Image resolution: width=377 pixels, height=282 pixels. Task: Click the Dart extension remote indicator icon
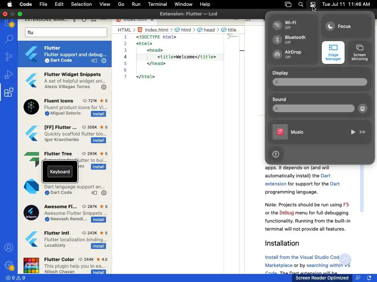point(94,193)
